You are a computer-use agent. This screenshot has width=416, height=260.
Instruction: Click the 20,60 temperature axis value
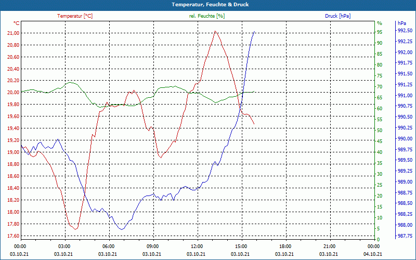(x=14, y=57)
